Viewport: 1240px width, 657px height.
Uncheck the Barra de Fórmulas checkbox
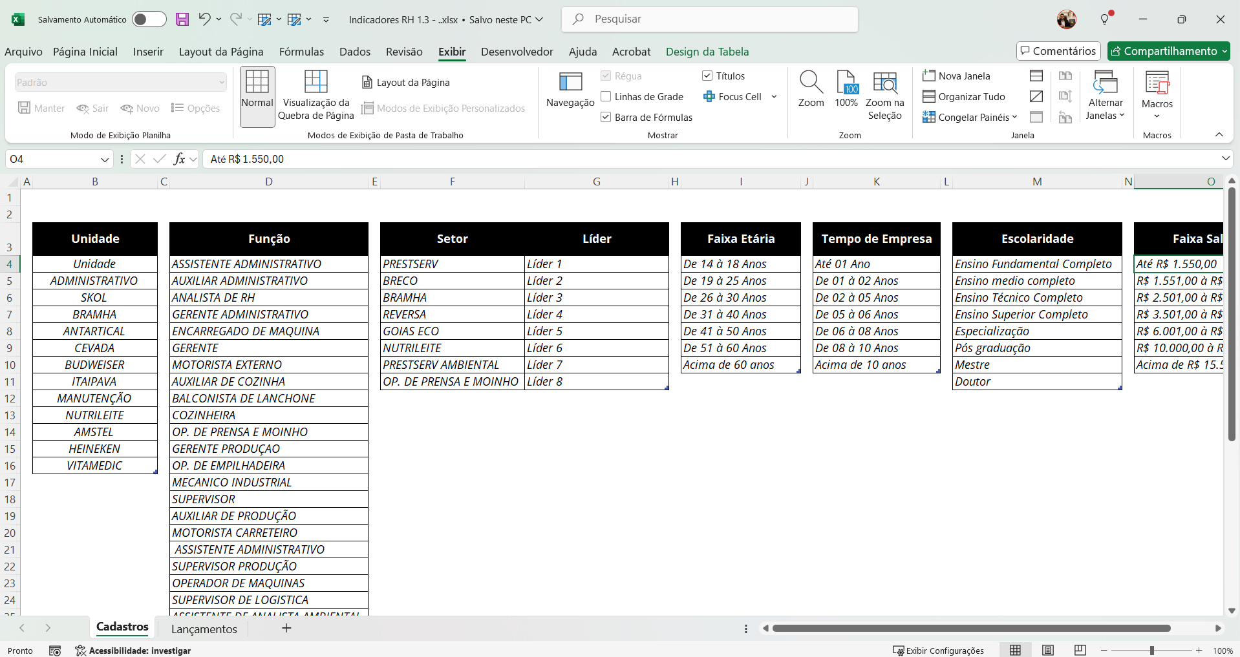(606, 117)
